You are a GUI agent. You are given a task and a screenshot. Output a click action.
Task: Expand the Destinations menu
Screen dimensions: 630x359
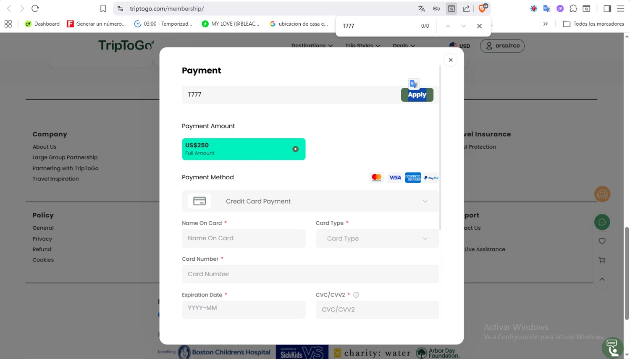[x=312, y=45]
